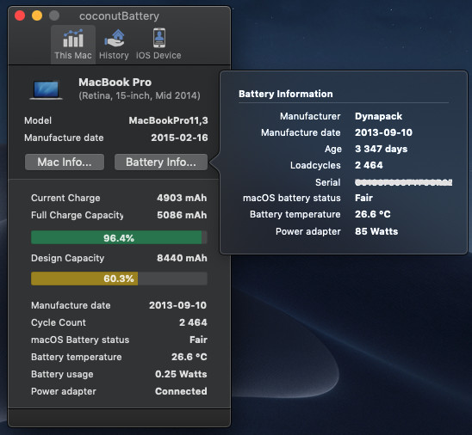Open the History tab icon
Viewport: 472px width, 435px height.
point(114,38)
